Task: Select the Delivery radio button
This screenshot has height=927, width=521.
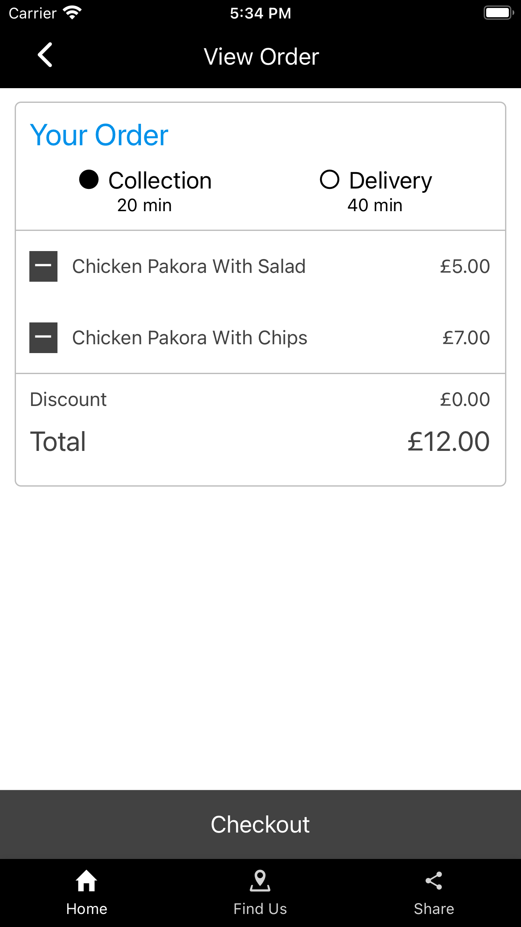Action: pos(330,180)
